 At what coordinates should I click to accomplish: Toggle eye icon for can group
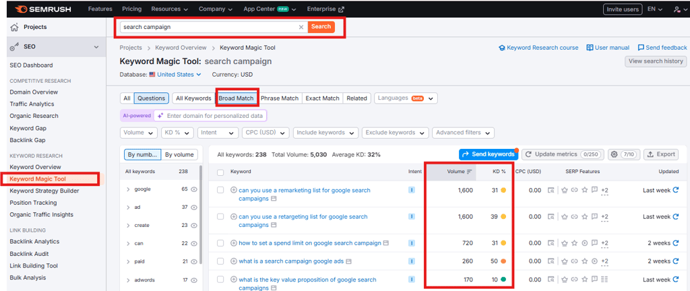[x=194, y=243]
